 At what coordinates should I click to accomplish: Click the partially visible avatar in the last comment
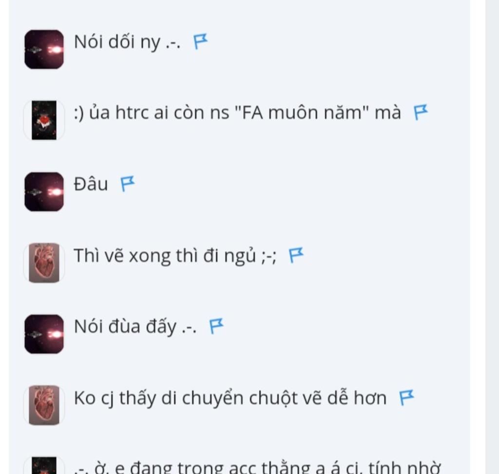tap(44, 465)
